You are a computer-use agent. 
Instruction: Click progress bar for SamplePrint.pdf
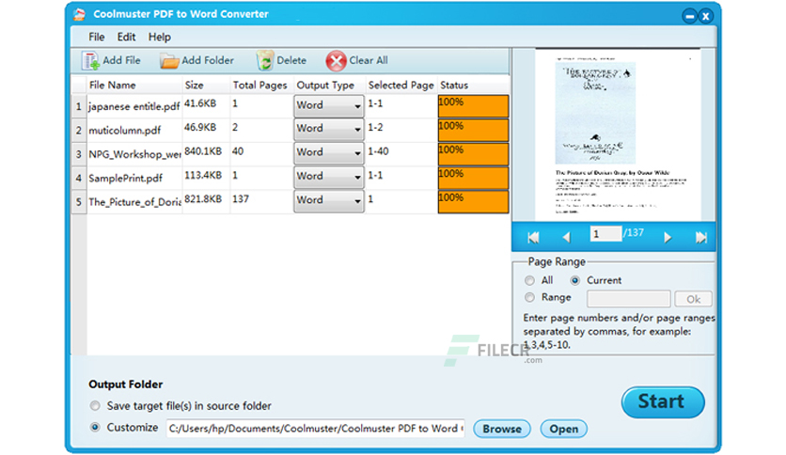(473, 178)
